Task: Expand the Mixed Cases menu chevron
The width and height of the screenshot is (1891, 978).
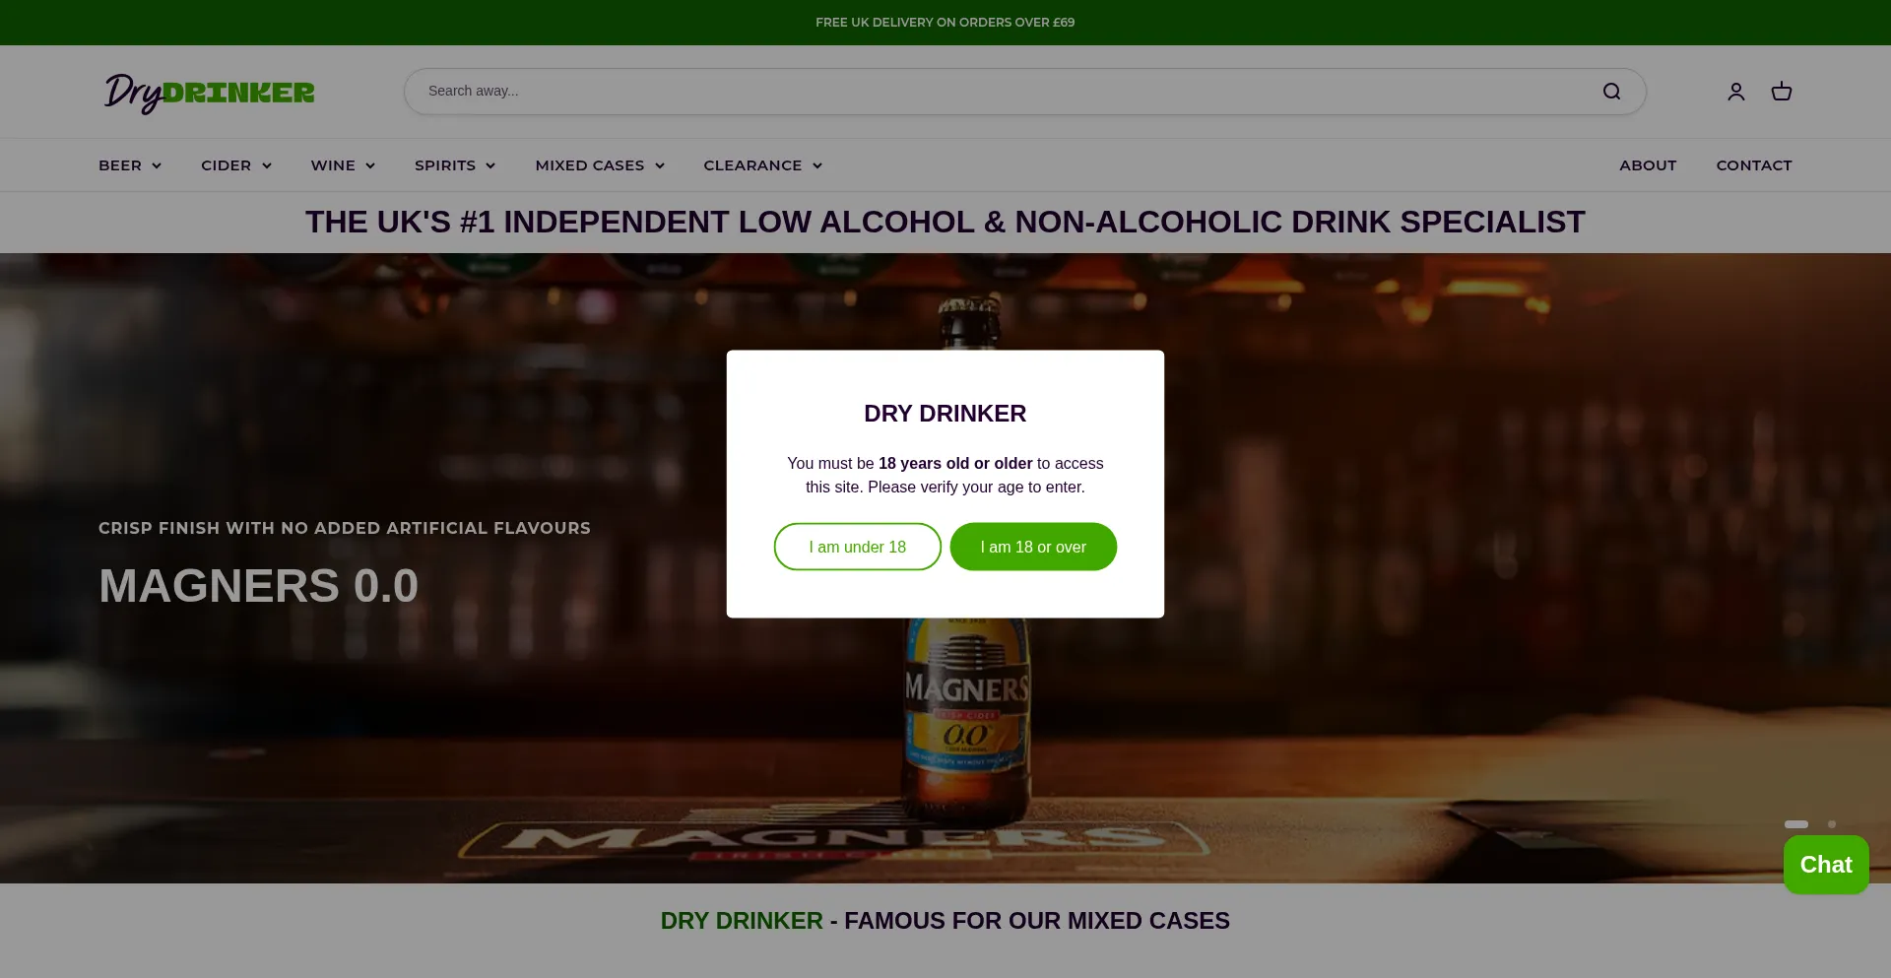Action: click(660, 165)
